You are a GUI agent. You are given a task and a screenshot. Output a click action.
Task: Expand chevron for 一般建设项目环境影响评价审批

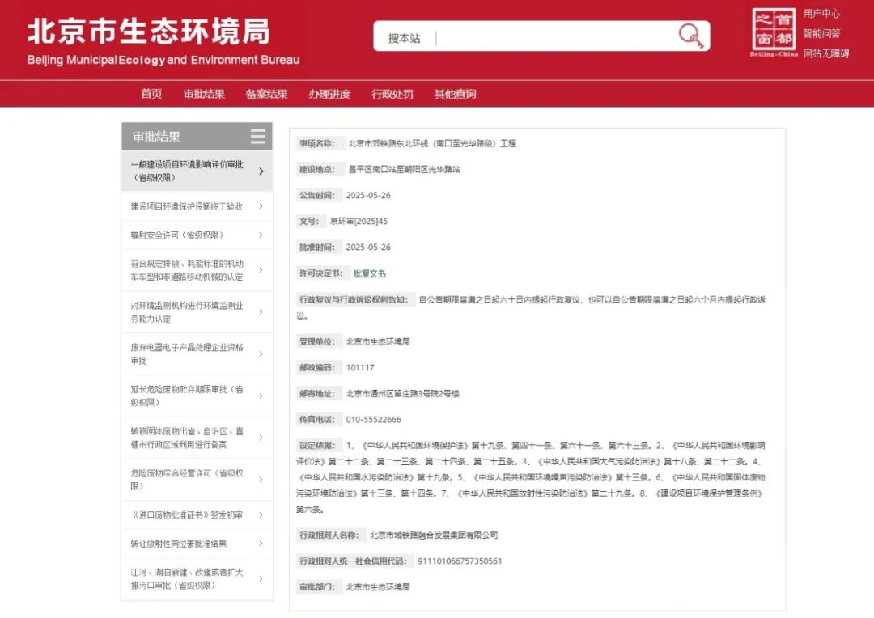(261, 171)
